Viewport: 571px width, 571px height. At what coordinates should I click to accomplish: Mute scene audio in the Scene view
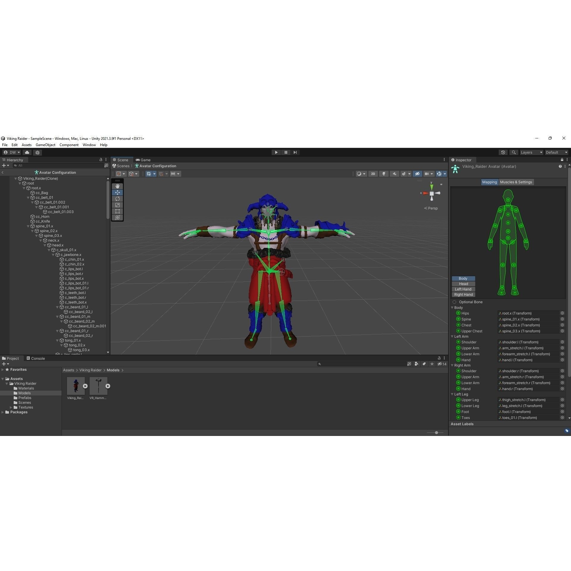[x=394, y=174]
